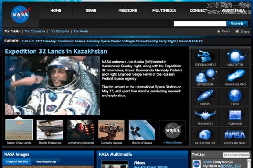Open the Station & Shuttle topic icon
The image size is (253, 168).
pyautogui.click(x=205, y=58)
